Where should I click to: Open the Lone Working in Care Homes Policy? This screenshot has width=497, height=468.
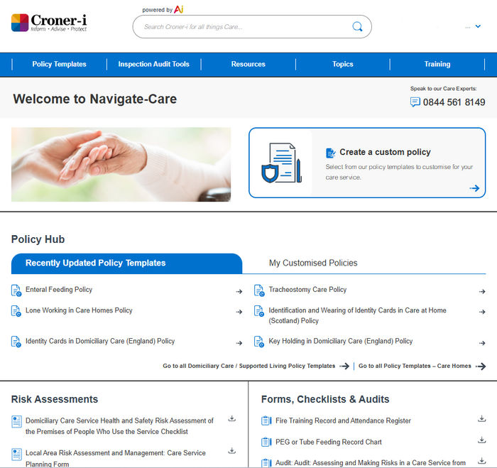pyautogui.click(x=79, y=310)
